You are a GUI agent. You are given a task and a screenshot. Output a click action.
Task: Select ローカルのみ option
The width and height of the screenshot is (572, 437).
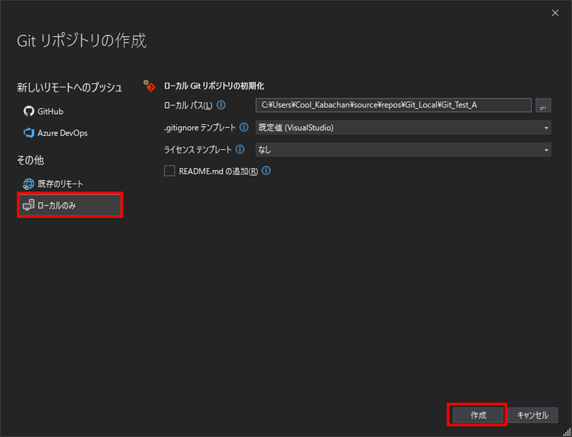click(x=69, y=206)
